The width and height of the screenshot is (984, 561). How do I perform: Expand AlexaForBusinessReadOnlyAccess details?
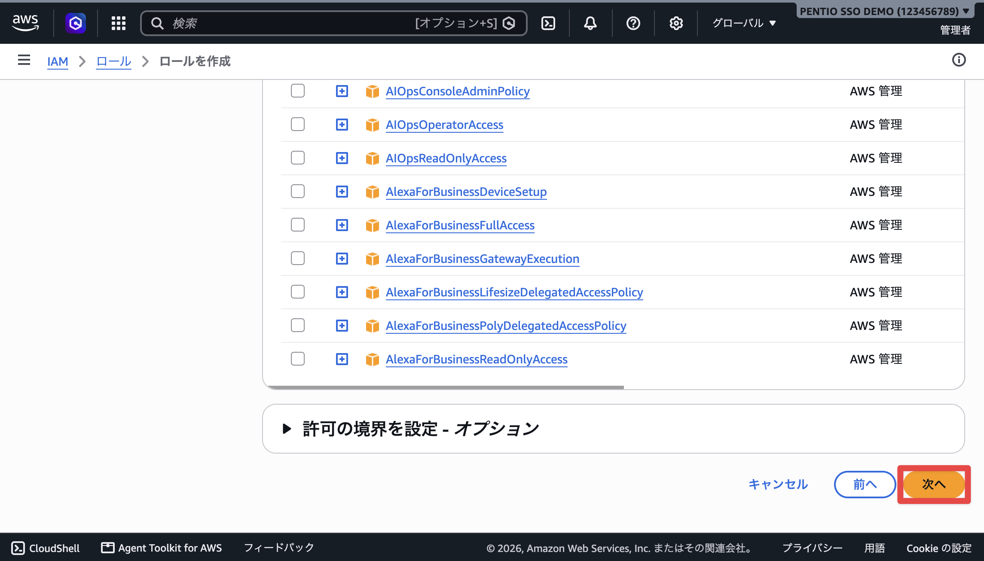coord(342,359)
